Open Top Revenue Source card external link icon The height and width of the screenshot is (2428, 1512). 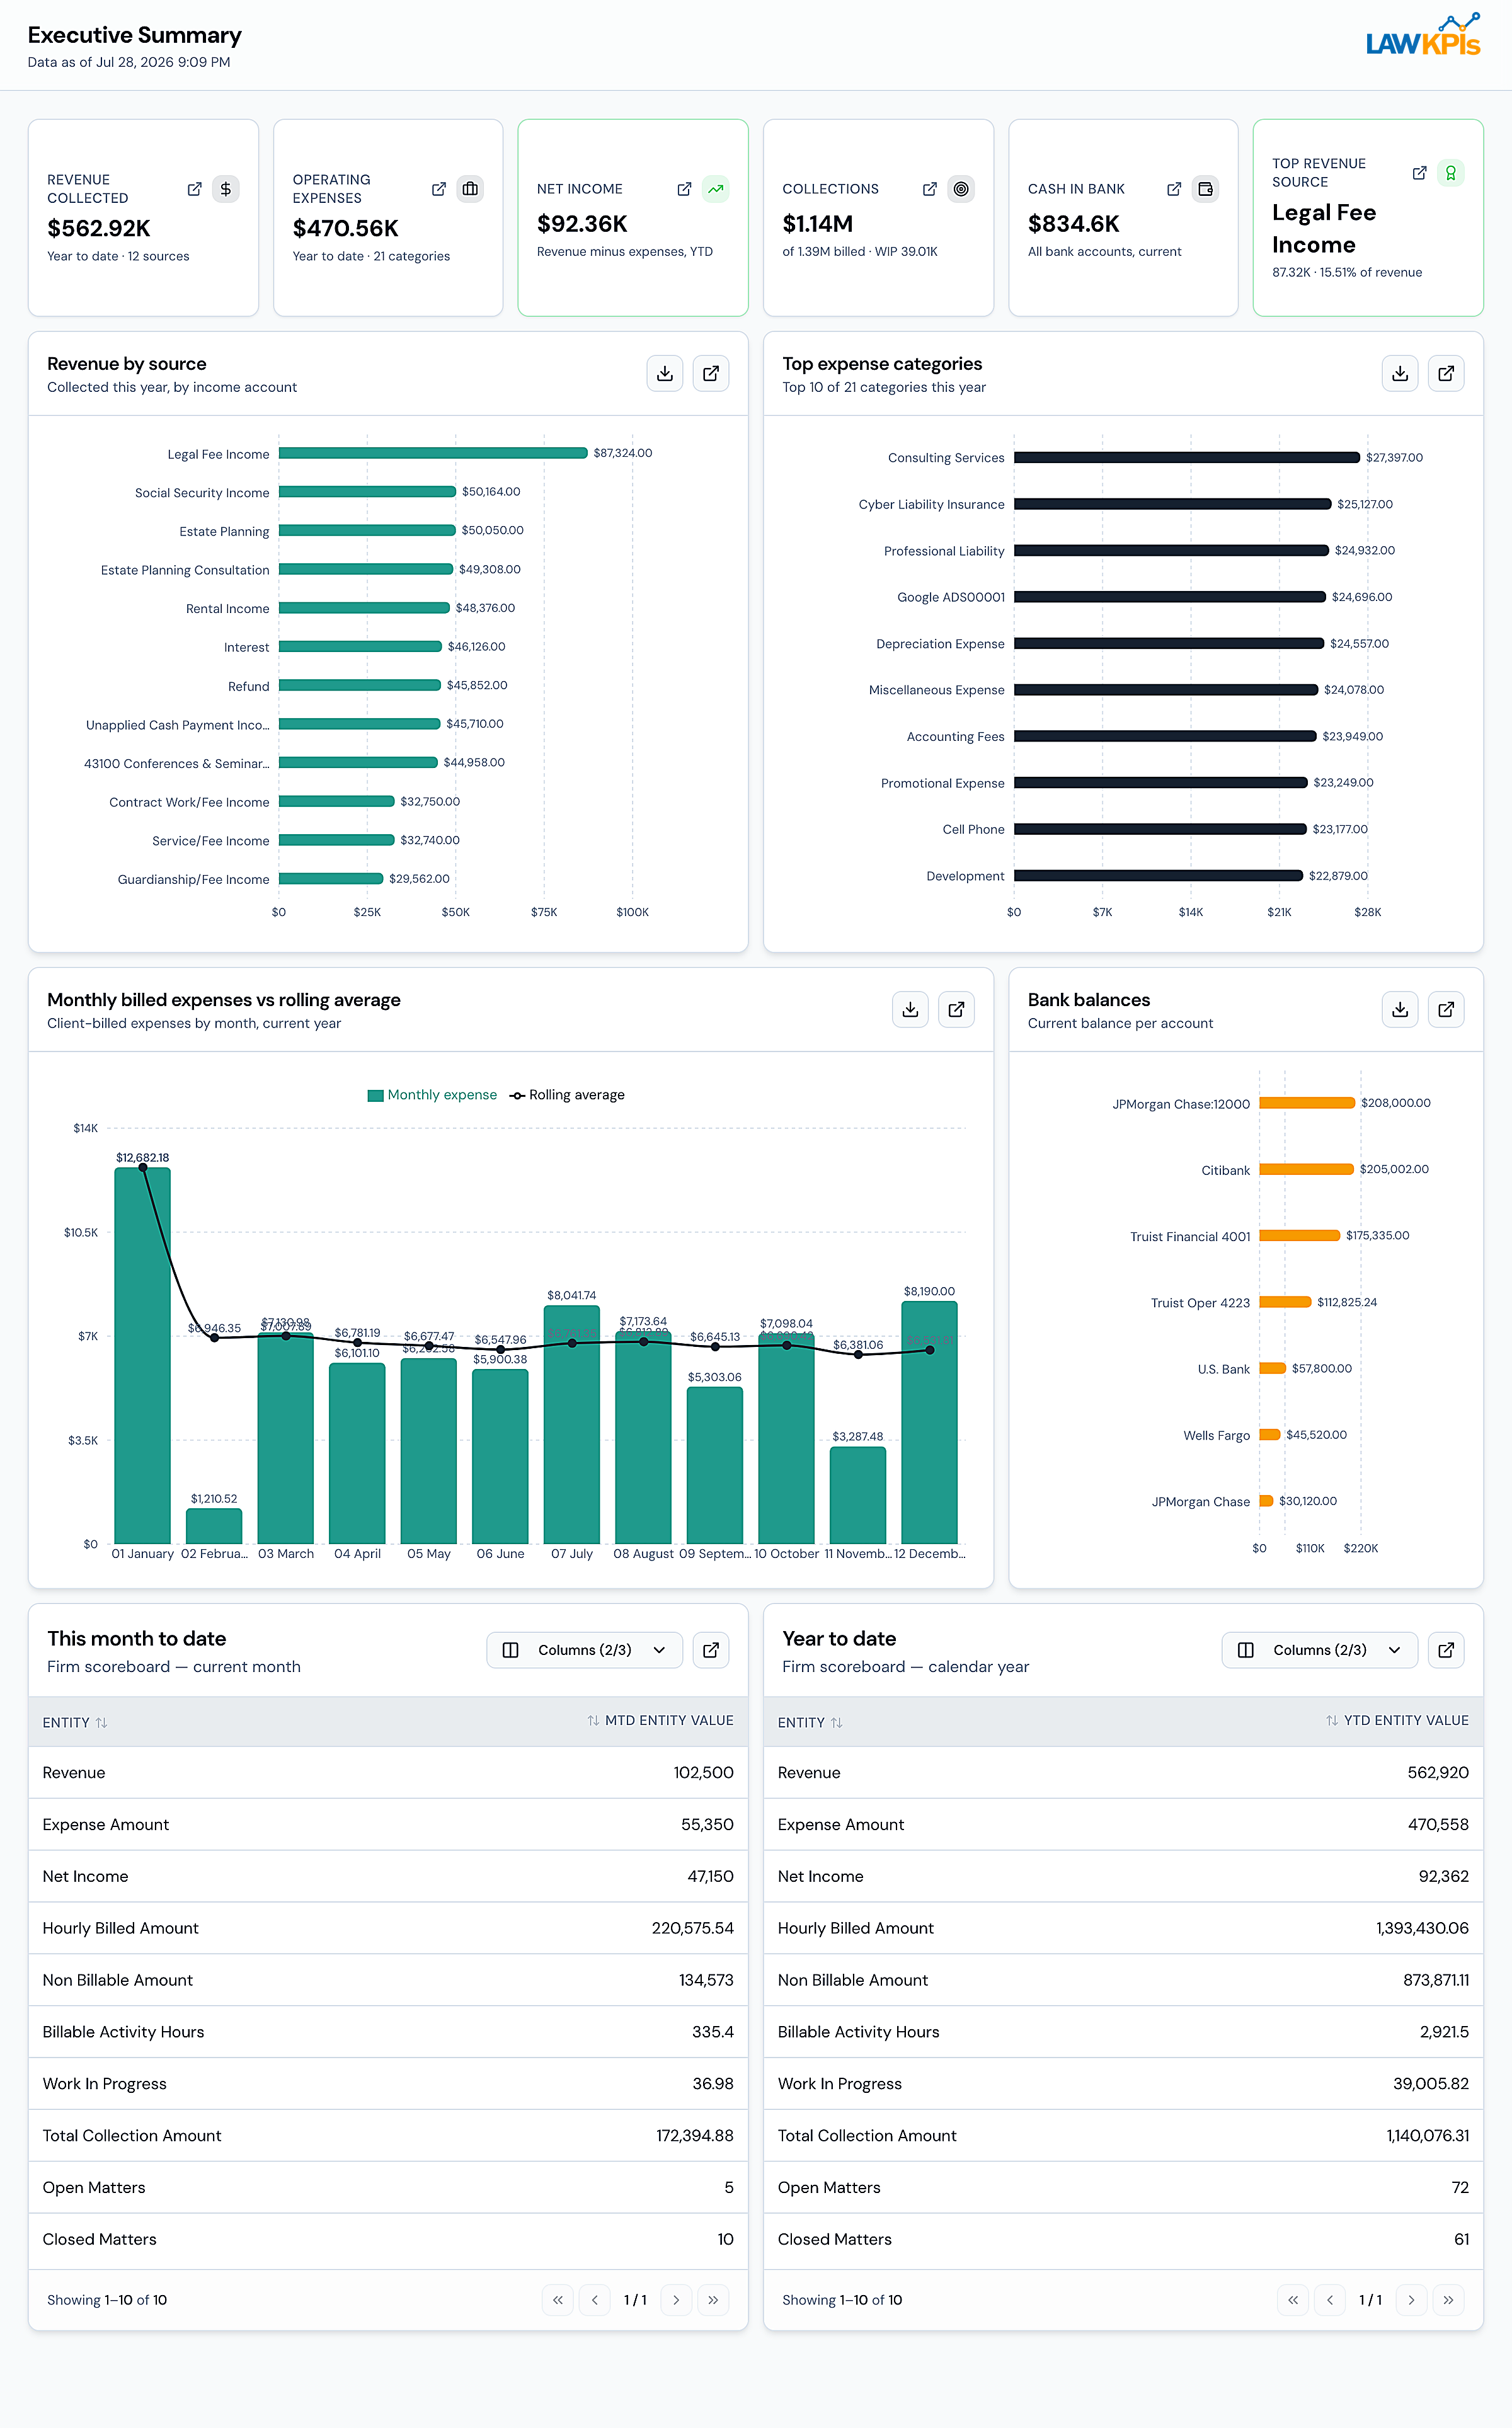click(x=1419, y=173)
